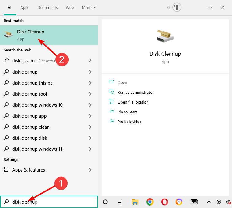The width and height of the screenshot is (232, 208).
Task: Click the round record tray icon
Action: tap(219, 202)
